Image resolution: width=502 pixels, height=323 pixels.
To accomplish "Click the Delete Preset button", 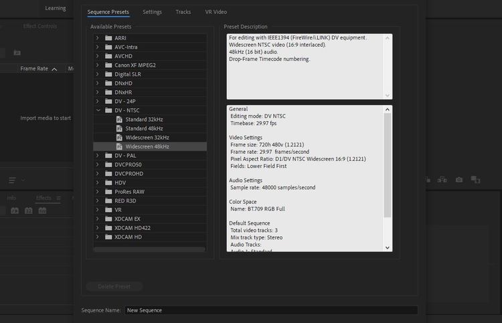I will [114, 286].
